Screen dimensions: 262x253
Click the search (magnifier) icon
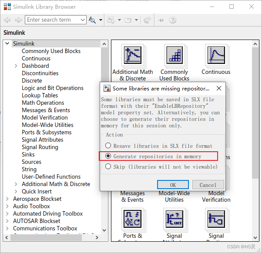click(x=92, y=20)
